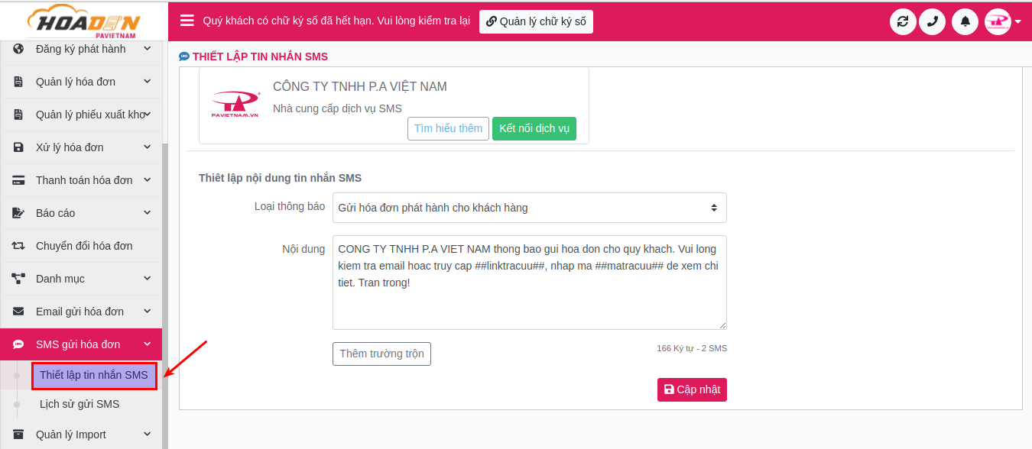Click inside Nội dung message textarea
The image size is (1032, 449).
click(529, 283)
